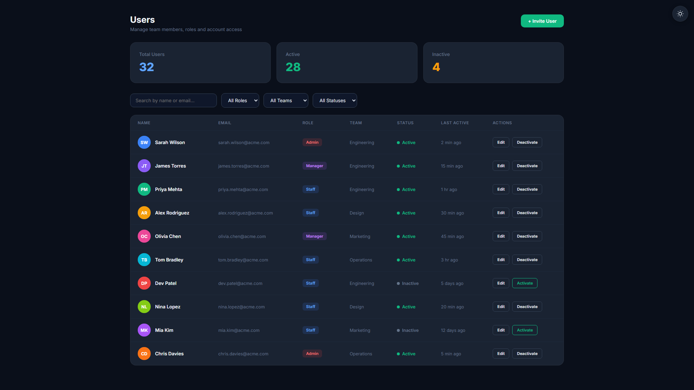Screen dimensions: 694x390
Task: Deactivate Olivia Chen's account
Action: tap(527, 236)
